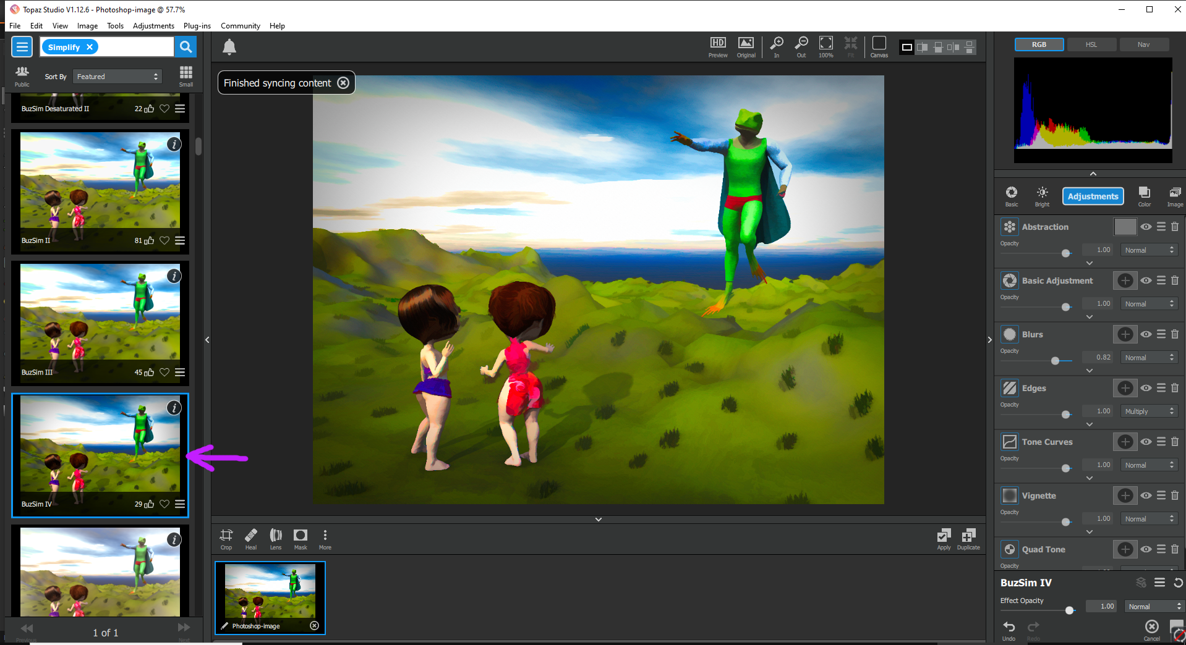The image size is (1186, 645).
Task: Reset the effect with the circular arrow icon
Action: coord(1178,583)
